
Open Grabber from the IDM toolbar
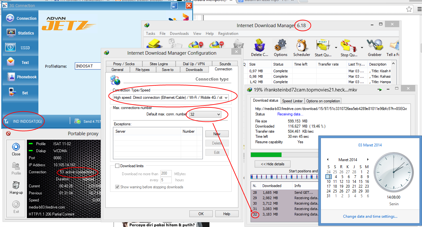click(x=375, y=48)
